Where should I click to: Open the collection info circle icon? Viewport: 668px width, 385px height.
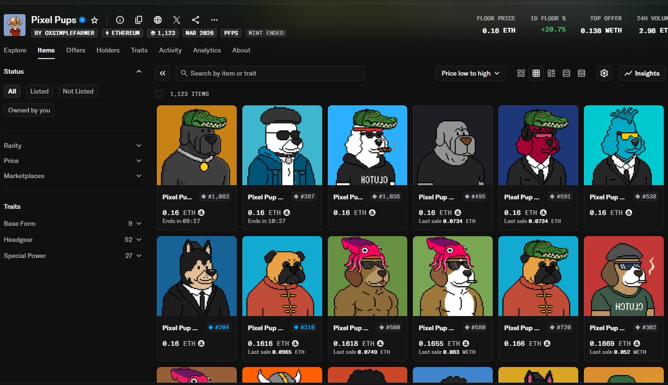click(x=120, y=20)
